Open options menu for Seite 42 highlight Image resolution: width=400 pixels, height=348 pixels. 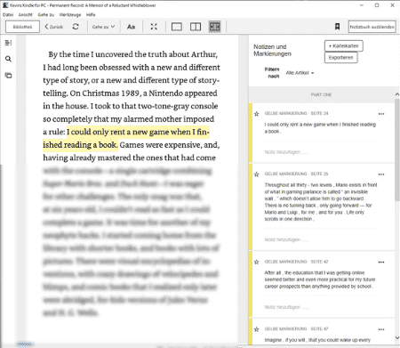tap(381, 262)
